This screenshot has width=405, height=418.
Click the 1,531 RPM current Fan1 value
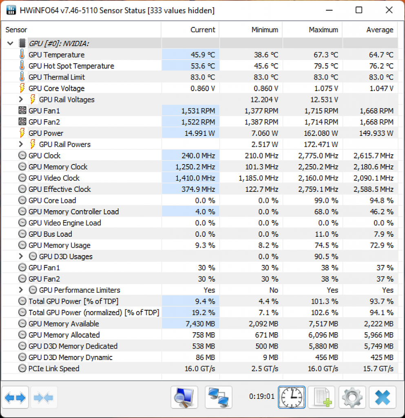point(198,111)
